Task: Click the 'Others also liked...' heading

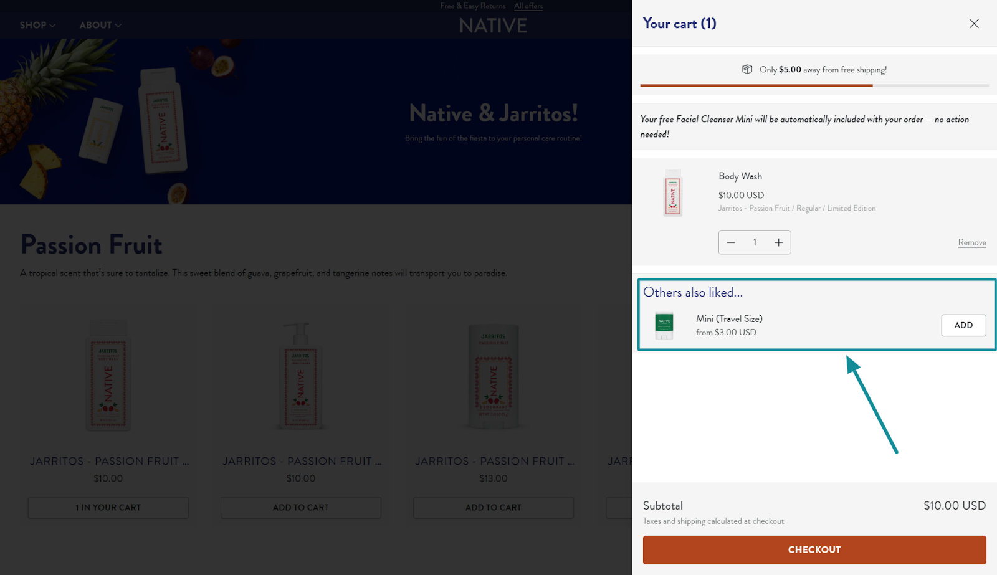Action: tap(693, 292)
